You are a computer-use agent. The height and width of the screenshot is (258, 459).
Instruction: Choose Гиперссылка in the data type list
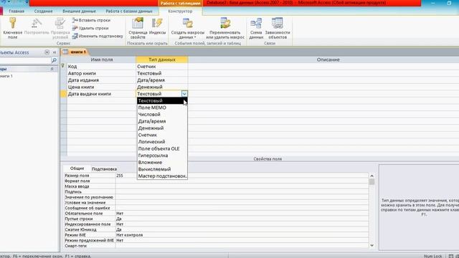pos(162,156)
